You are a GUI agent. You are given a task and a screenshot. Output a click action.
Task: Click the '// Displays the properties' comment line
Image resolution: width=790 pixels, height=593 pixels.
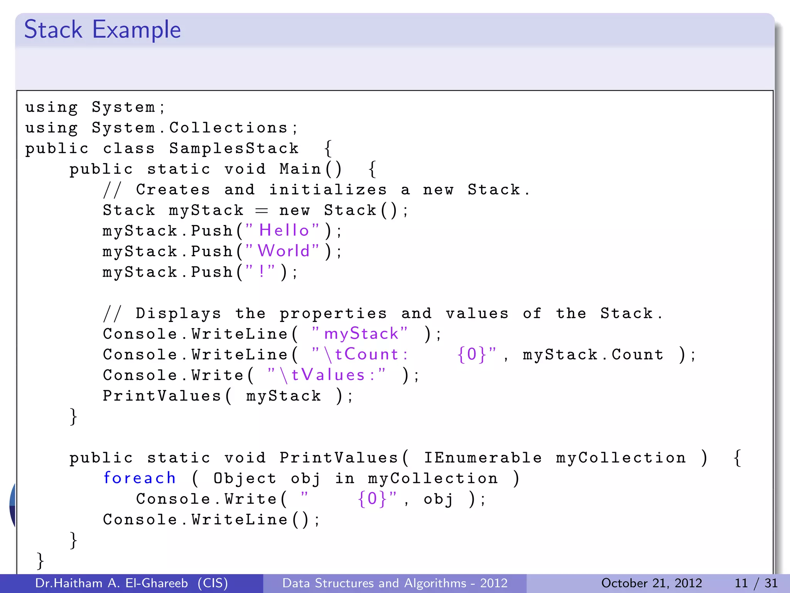383,313
